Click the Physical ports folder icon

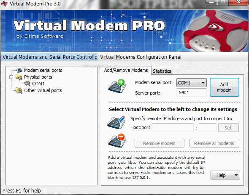19,77
